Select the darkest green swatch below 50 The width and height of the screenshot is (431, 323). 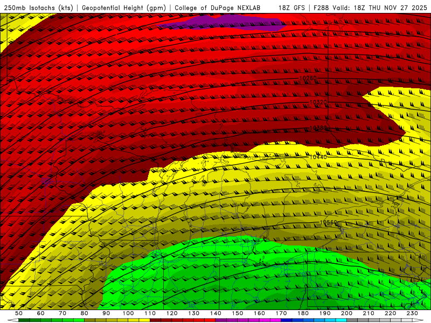point(24,320)
